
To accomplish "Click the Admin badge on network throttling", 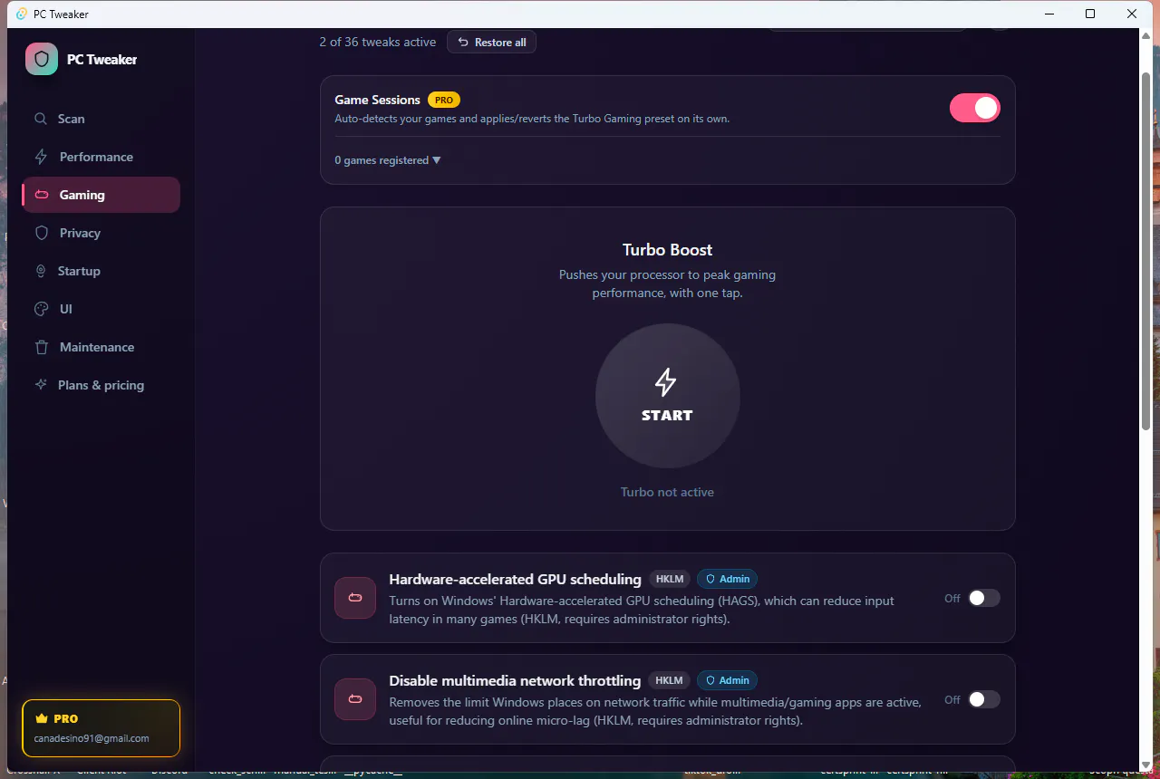I will coord(728,680).
